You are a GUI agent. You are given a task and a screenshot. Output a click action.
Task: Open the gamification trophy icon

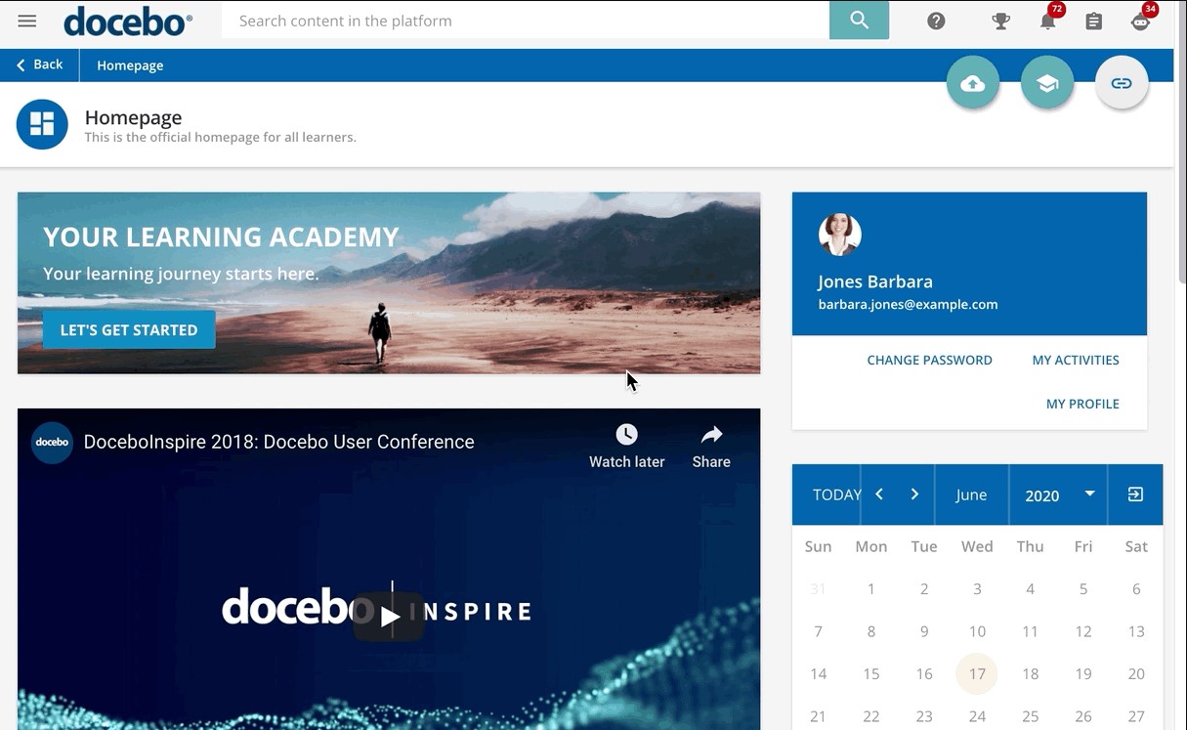[1000, 21]
